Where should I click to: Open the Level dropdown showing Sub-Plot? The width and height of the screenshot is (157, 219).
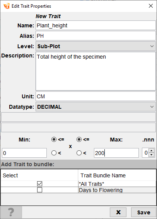(x=96, y=46)
